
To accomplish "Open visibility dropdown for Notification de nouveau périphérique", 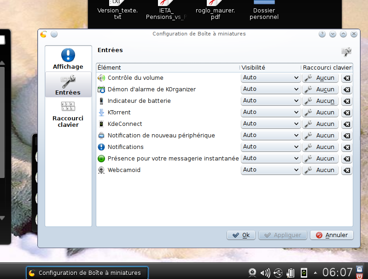I will [x=271, y=136].
